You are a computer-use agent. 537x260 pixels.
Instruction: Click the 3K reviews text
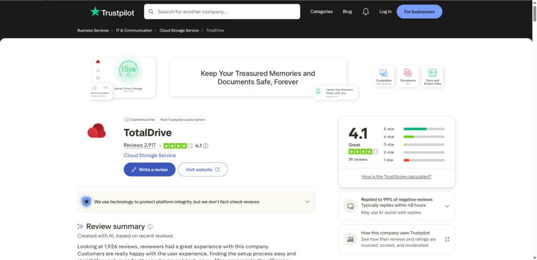(x=358, y=160)
